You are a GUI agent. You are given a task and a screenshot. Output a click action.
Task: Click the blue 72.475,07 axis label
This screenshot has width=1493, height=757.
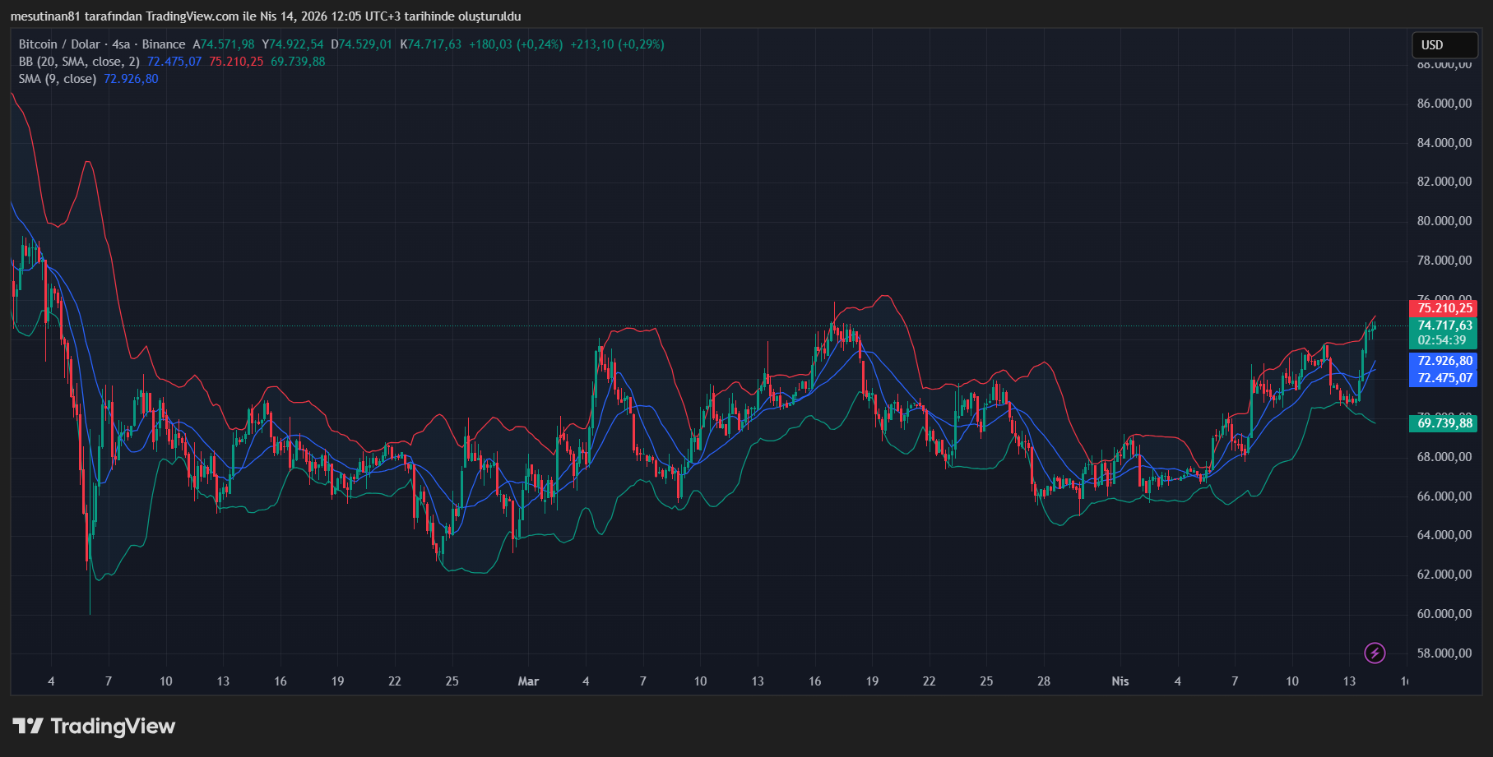pos(1444,378)
